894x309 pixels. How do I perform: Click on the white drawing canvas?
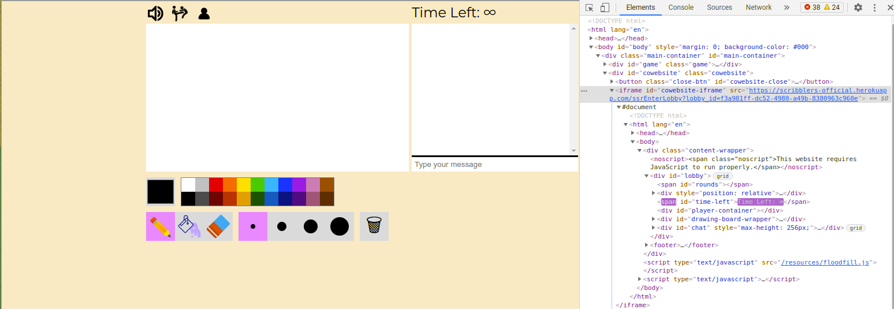tap(277, 98)
